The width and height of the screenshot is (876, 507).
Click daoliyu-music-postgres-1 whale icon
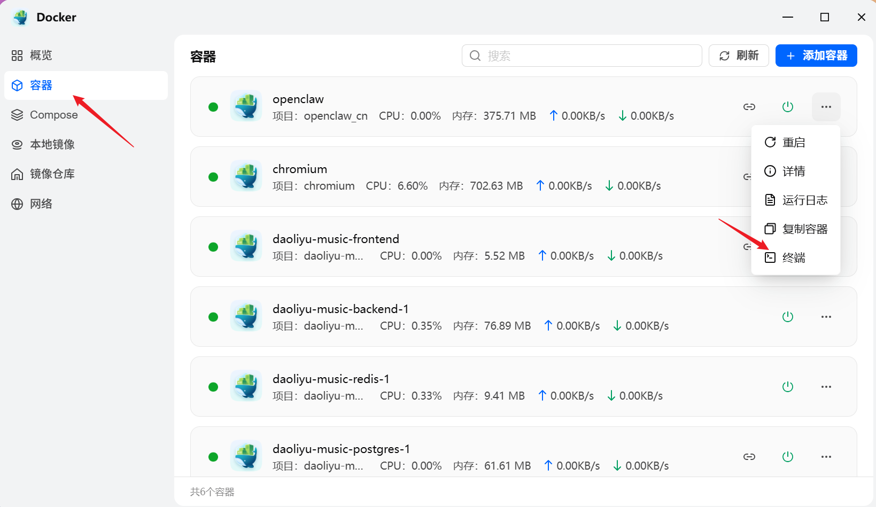click(246, 456)
